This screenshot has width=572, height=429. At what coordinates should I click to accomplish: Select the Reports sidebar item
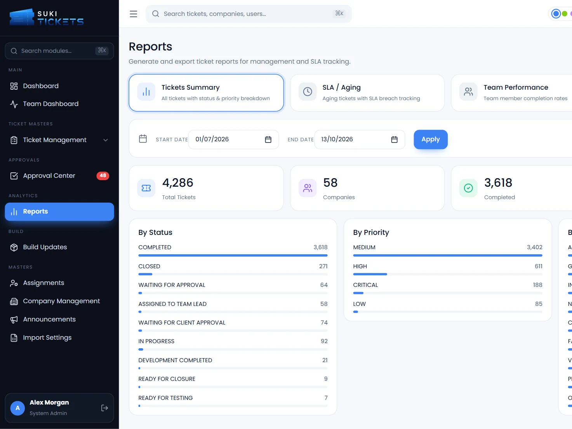59,212
